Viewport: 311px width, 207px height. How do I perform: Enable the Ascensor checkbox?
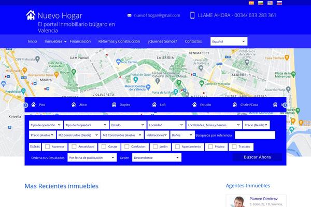pos(47,146)
